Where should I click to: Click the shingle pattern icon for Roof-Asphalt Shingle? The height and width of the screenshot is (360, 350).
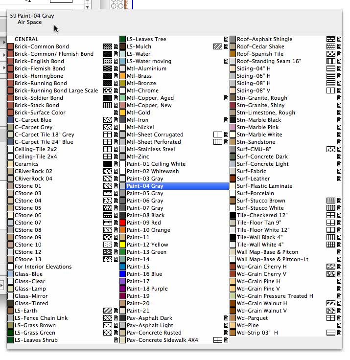point(331,39)
